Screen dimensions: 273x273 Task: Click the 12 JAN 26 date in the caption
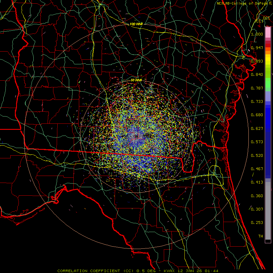point(190,271)
